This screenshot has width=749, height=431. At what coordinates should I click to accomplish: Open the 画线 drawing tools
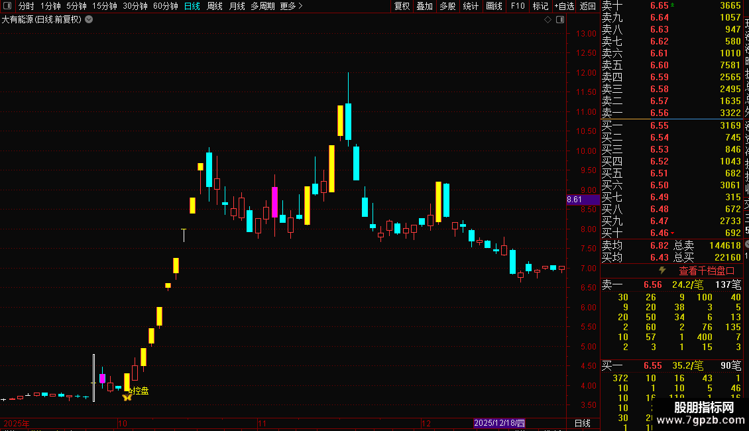(x=494, y=6)
